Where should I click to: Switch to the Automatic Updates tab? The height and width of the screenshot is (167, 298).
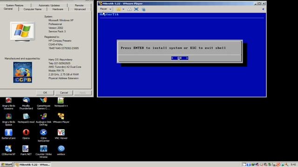point(49,5)
